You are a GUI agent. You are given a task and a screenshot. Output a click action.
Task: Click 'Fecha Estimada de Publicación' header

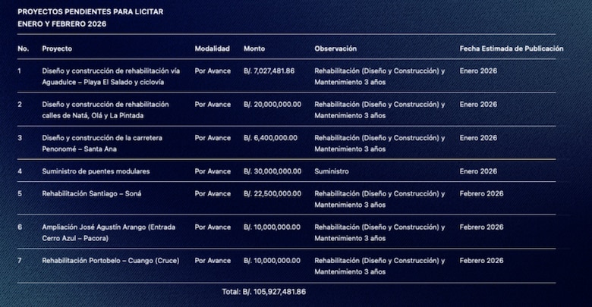[x=511, y=49]
